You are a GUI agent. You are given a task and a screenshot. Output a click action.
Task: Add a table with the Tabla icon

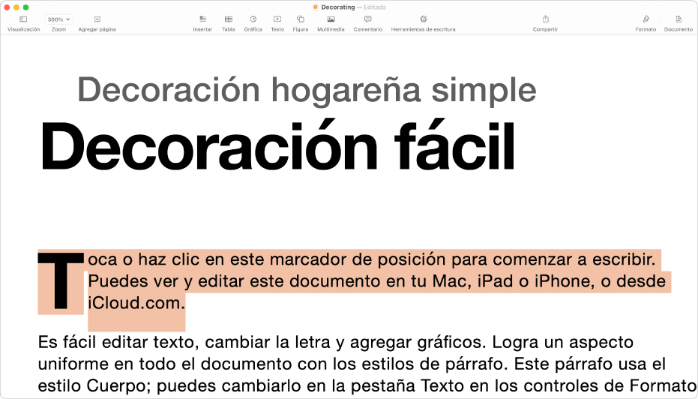(229, 19)
